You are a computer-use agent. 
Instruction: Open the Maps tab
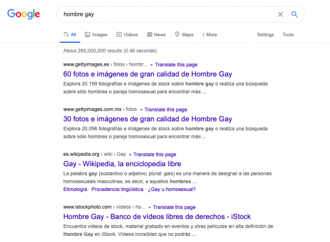(184, 35)
